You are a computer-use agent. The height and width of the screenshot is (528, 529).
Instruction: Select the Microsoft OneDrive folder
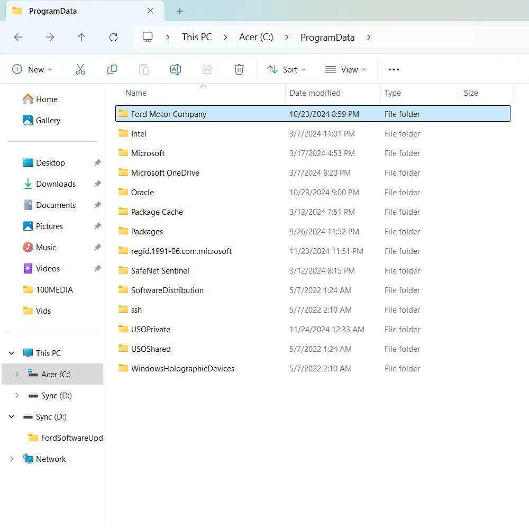(313, 173)
